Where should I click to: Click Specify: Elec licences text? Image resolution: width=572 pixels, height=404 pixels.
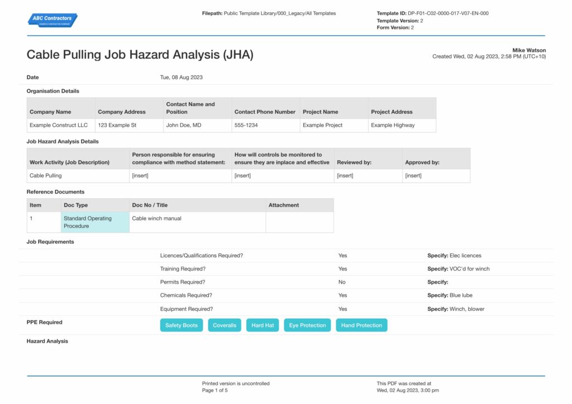[x=454, y=256]
